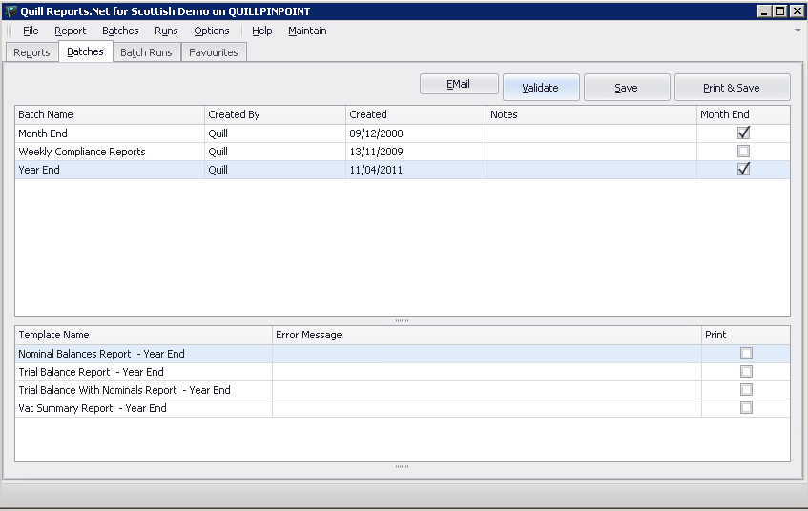Sort by Created column header
This screenshot has height=511, width=808.
416,114
